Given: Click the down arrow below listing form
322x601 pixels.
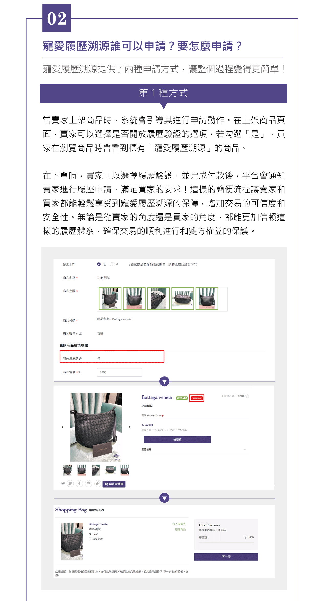Looking at the screenshot, I should [164, 382].
